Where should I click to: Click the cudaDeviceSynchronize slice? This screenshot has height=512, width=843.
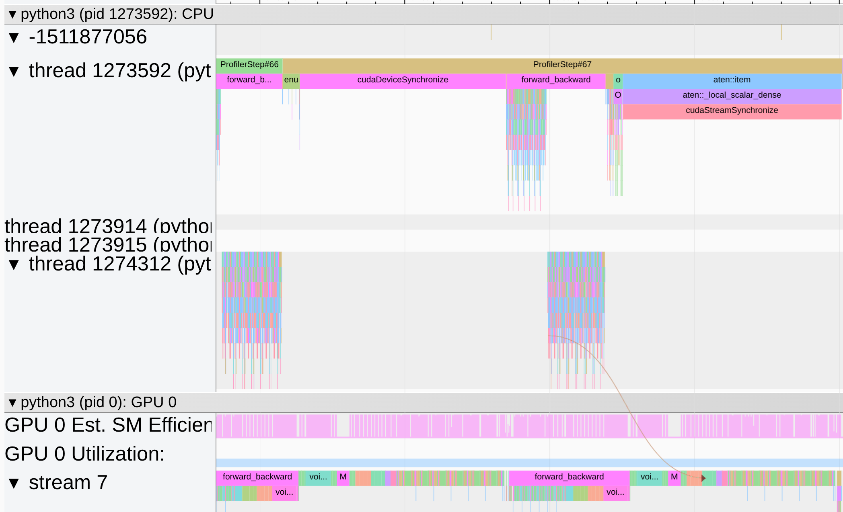[x=402, y=80]
